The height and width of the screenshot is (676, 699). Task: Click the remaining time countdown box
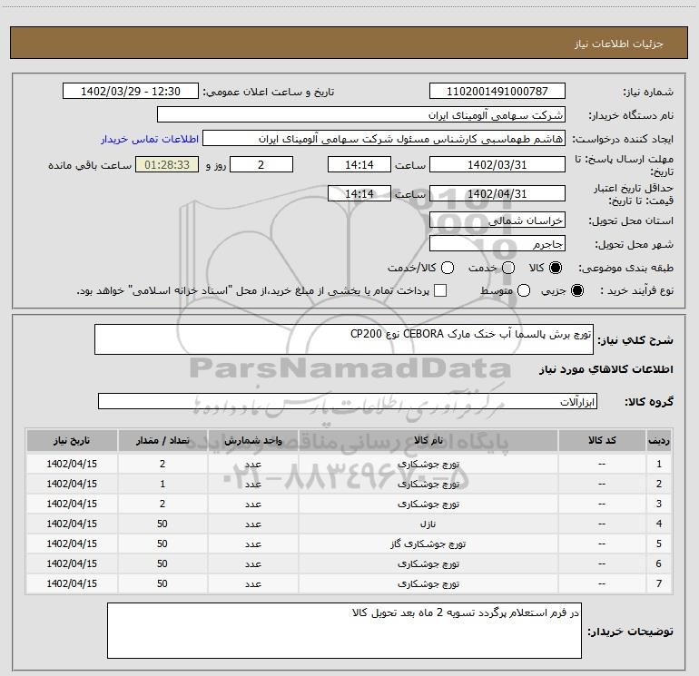165,164
